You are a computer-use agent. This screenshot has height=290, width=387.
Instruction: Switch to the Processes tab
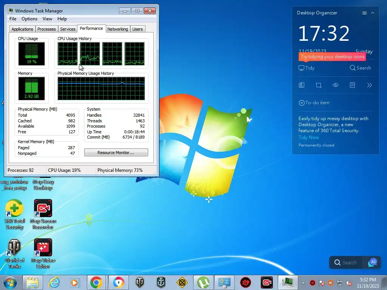pyautogui.click(x=46, y=29)
